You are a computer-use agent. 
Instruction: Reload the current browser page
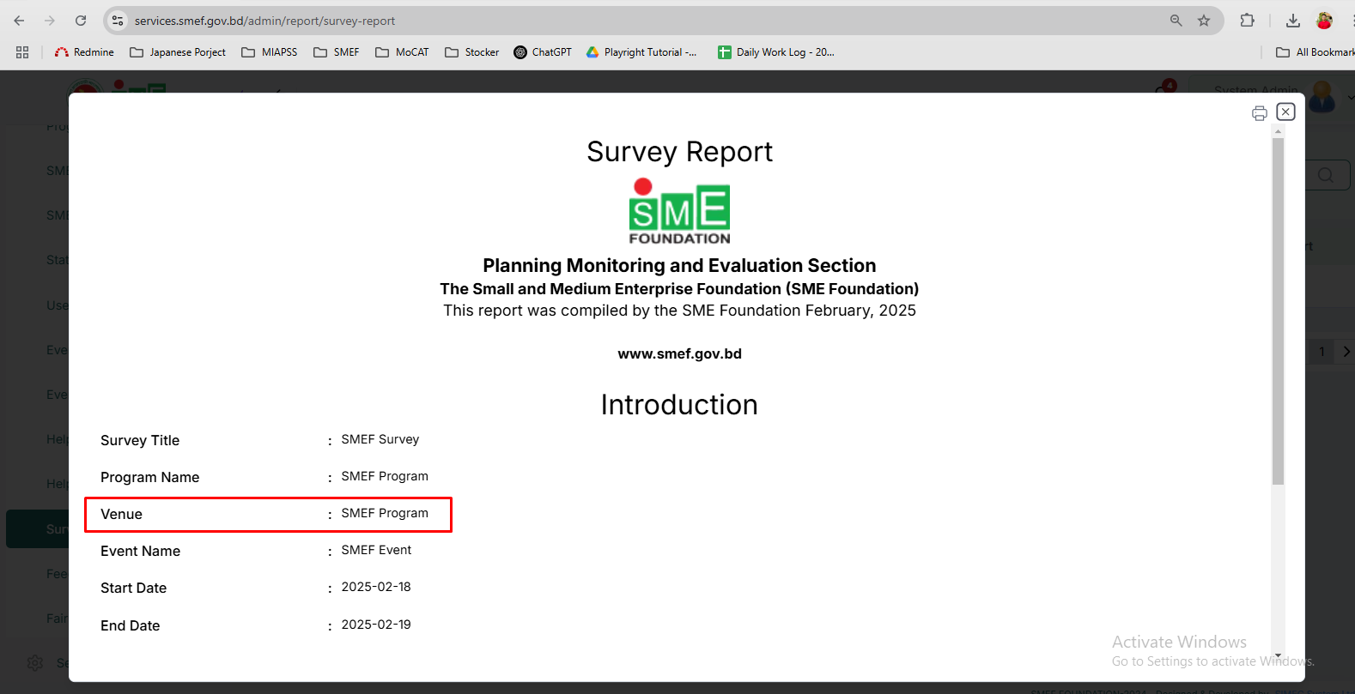(81, 21)
